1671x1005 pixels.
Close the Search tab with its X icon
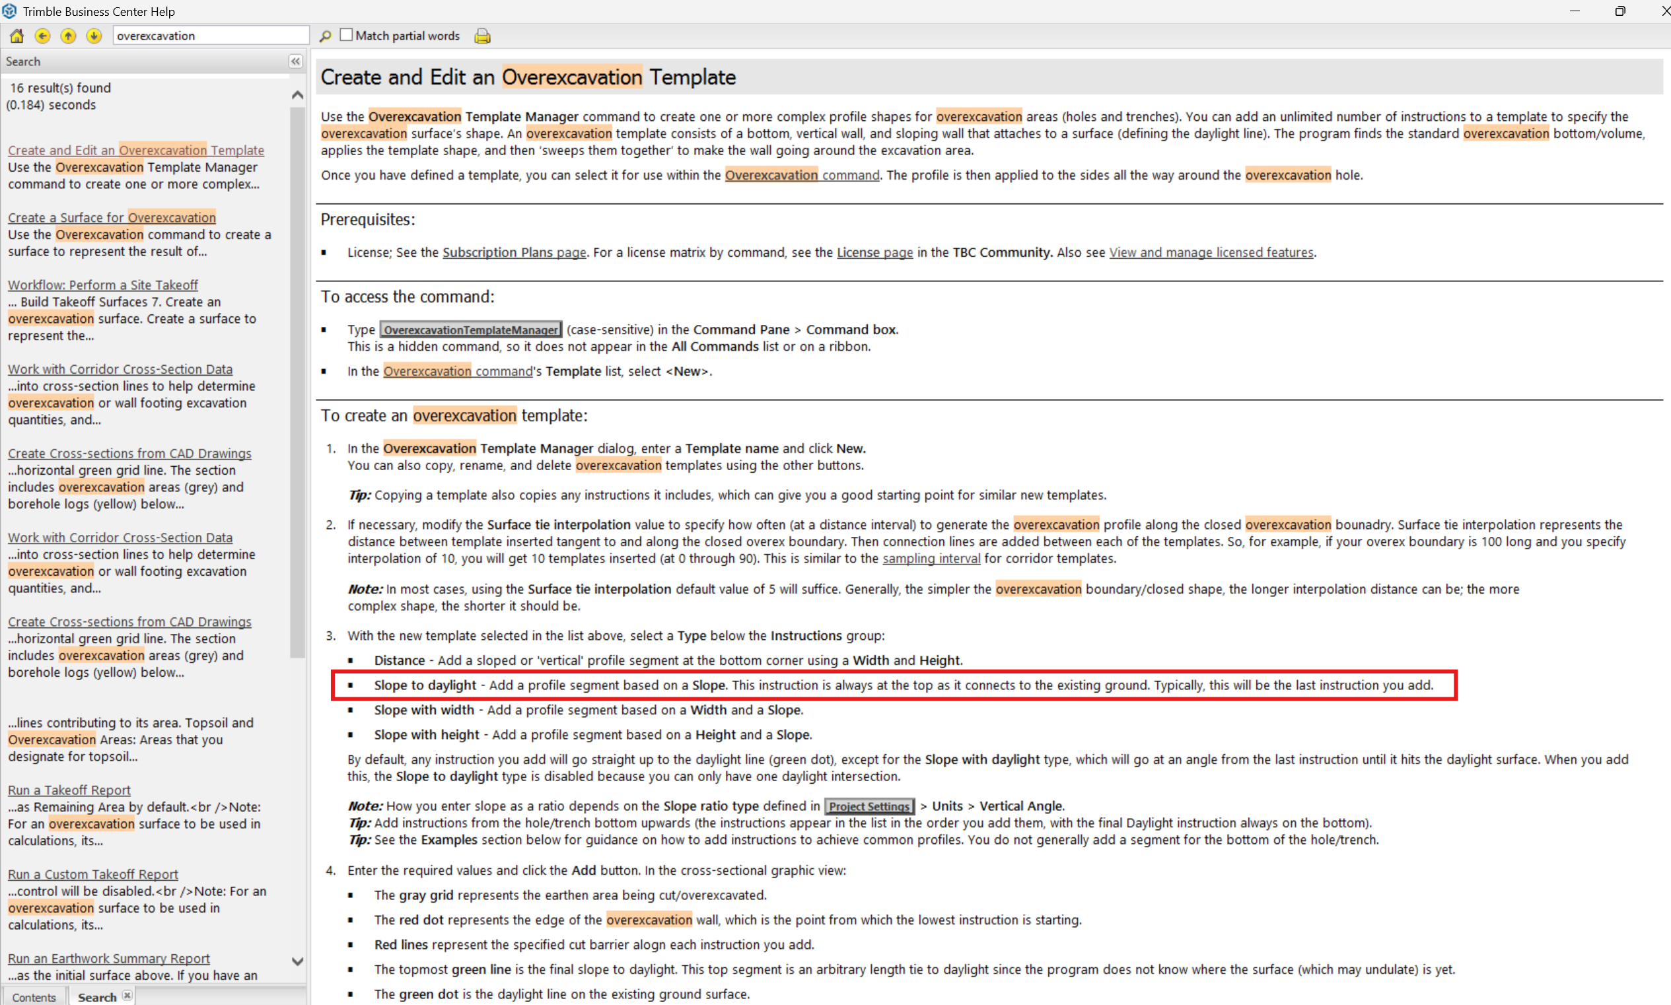pyautogui.click(x=127, y=996)
